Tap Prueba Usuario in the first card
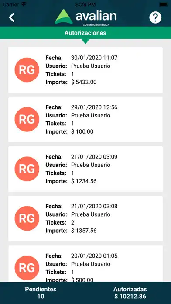 click(x=91, y=66)
